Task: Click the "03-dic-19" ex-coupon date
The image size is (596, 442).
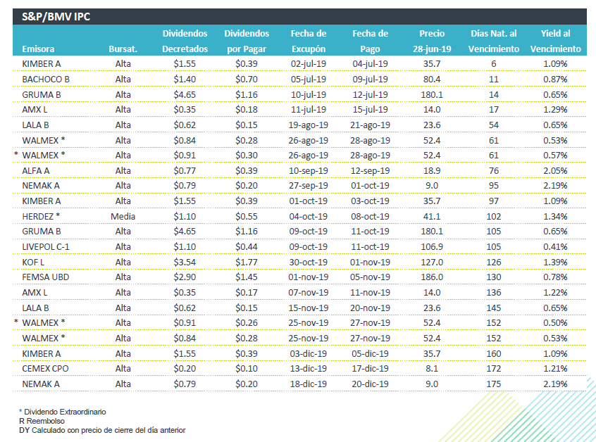Action: pyautogui.click(x=309, y=353)
